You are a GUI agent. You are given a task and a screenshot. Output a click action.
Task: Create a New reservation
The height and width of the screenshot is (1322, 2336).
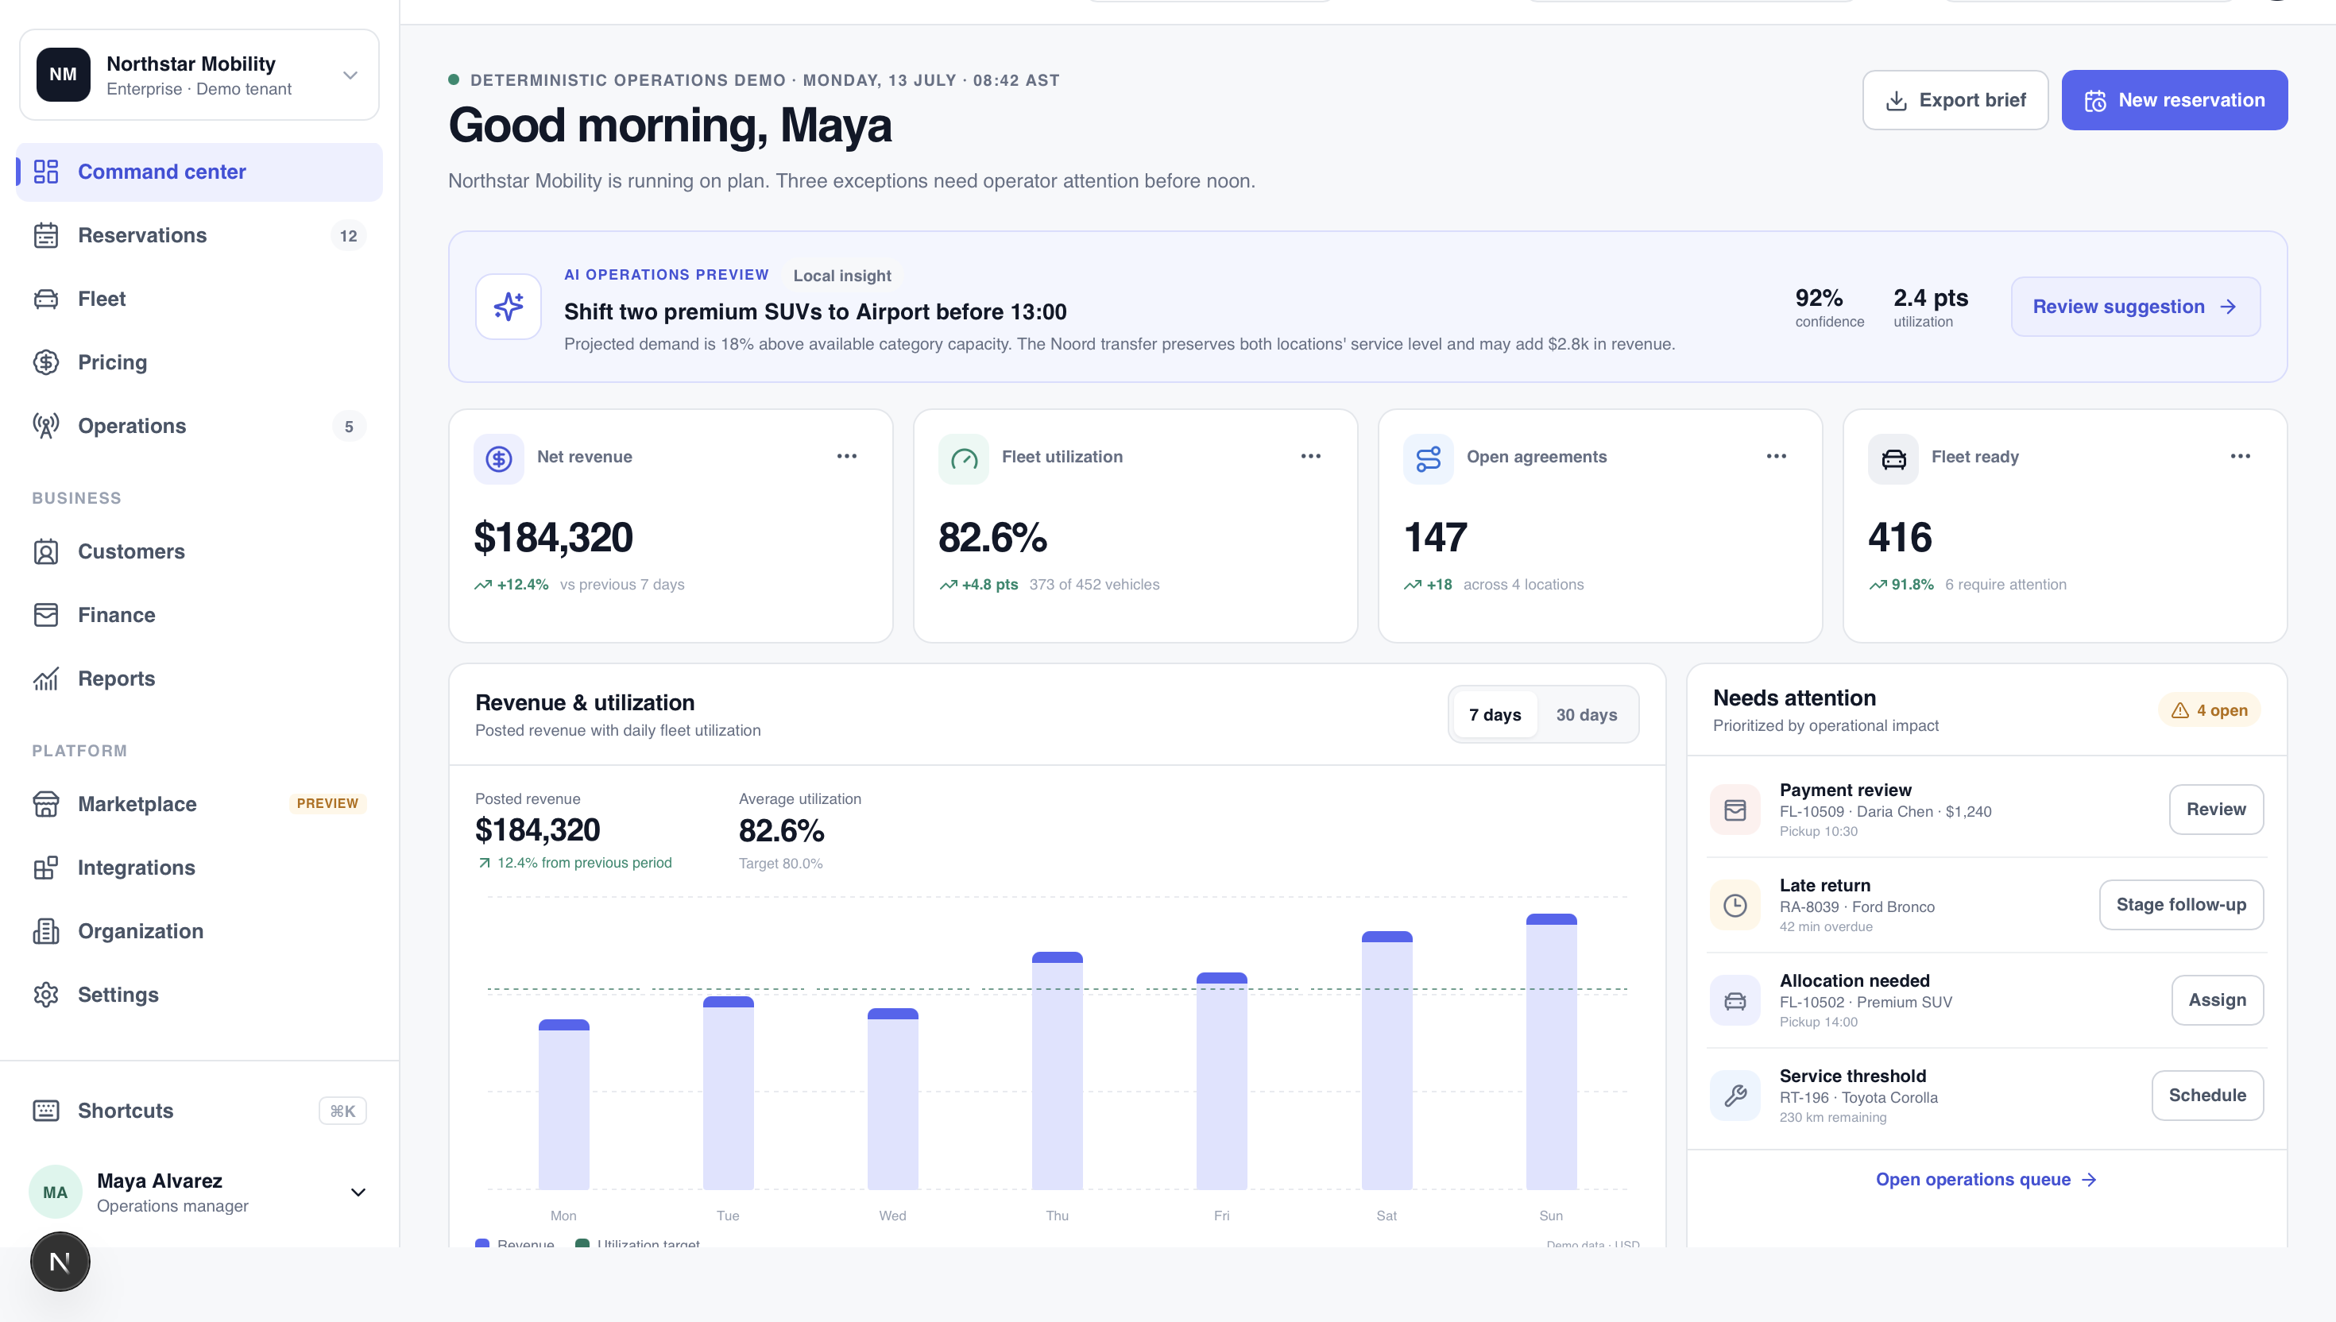pyautogui.click(x=2173, y=100)
